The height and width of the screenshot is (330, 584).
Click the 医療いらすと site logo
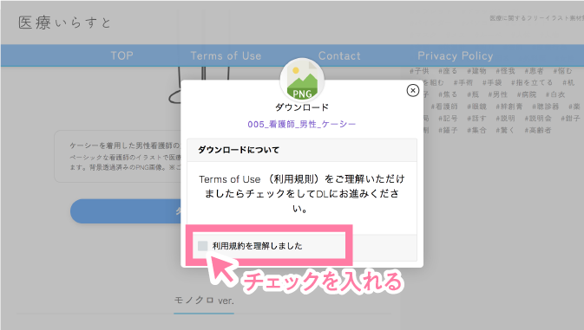coord(64,23)
